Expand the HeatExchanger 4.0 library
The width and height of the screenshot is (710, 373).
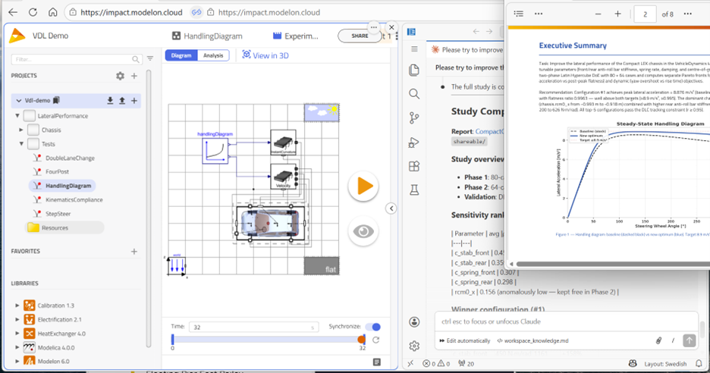pyautogui.click(x=17, y=334)
